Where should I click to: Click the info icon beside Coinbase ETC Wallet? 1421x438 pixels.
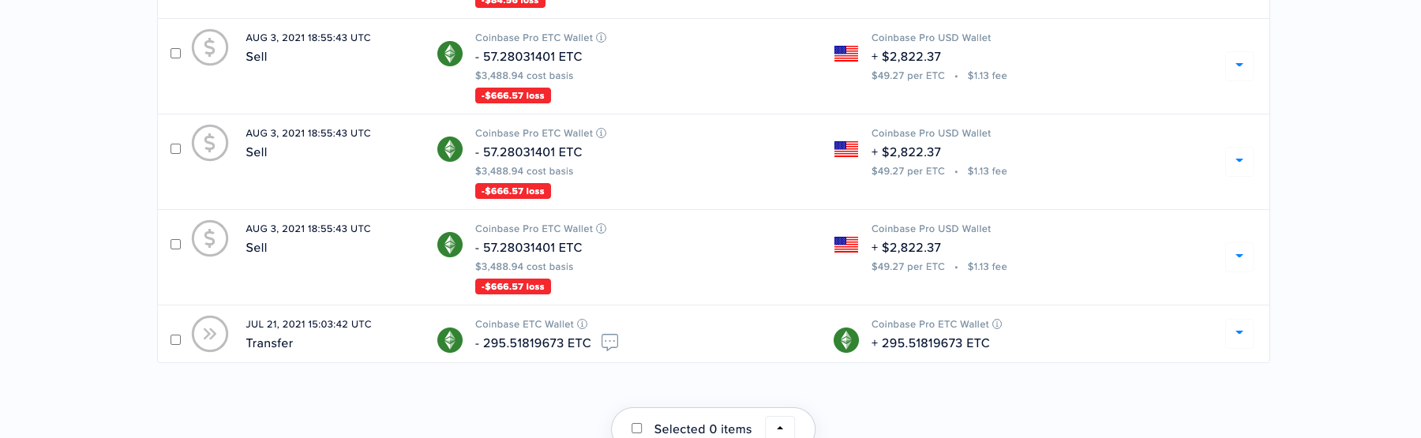coord(583,324)
